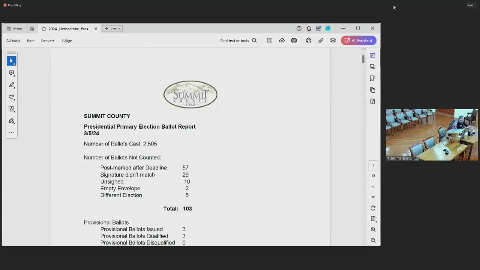This screenshot has width=480, height=270.
Task: Activate the text box selection tool
Action: point(11,109)
